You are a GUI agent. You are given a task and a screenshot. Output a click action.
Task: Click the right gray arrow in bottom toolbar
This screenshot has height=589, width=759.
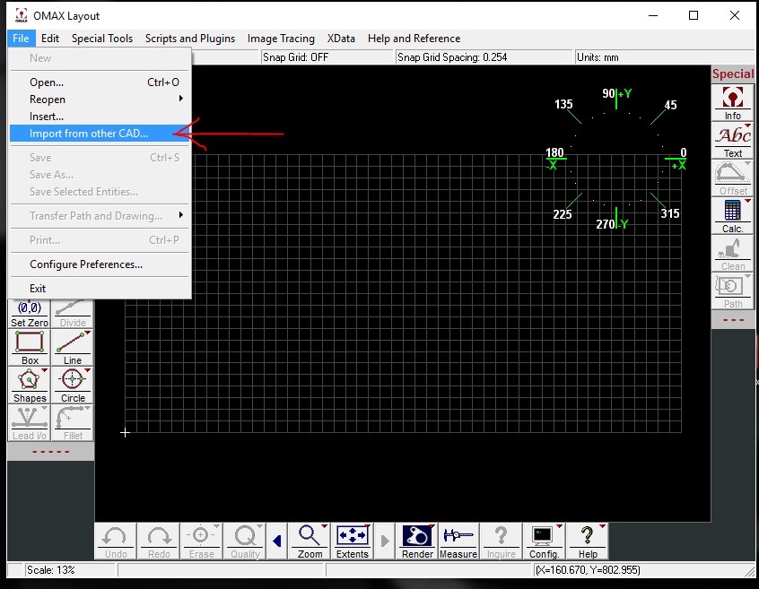(385, 541)
